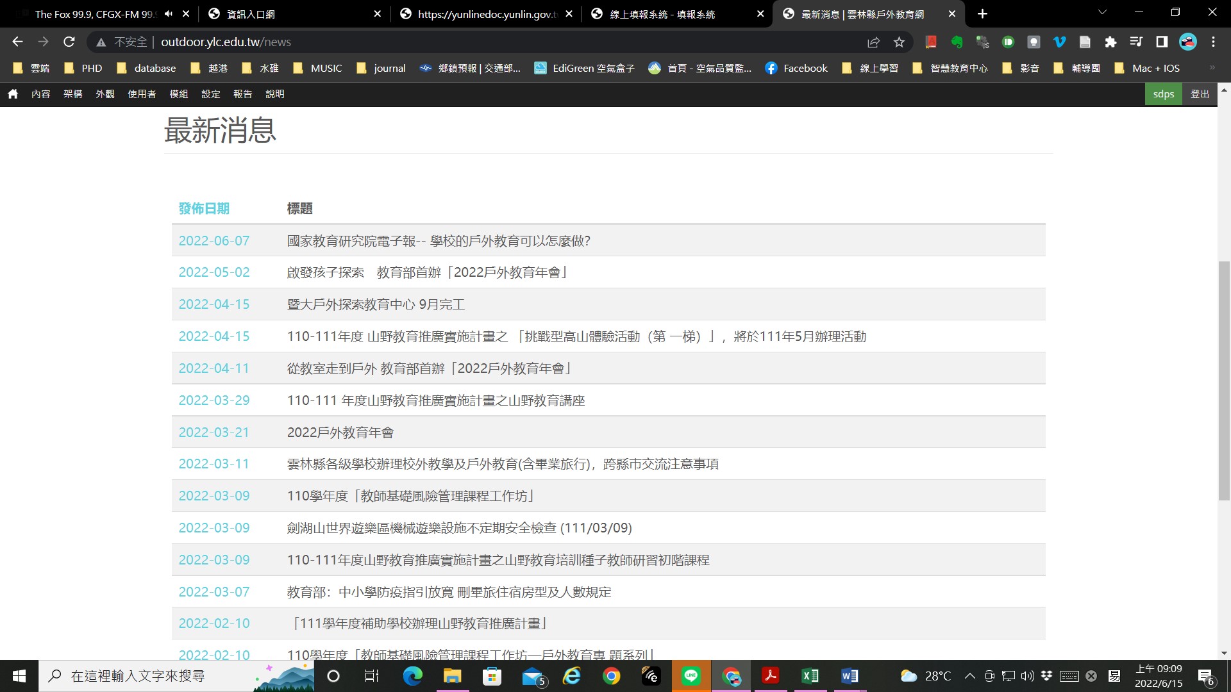1231x692 pixels.
Task: Open Internet Explorer from taskbar
Action: (x=572, y=676)
